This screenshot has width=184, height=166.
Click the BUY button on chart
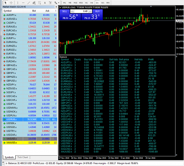[97, 11]
